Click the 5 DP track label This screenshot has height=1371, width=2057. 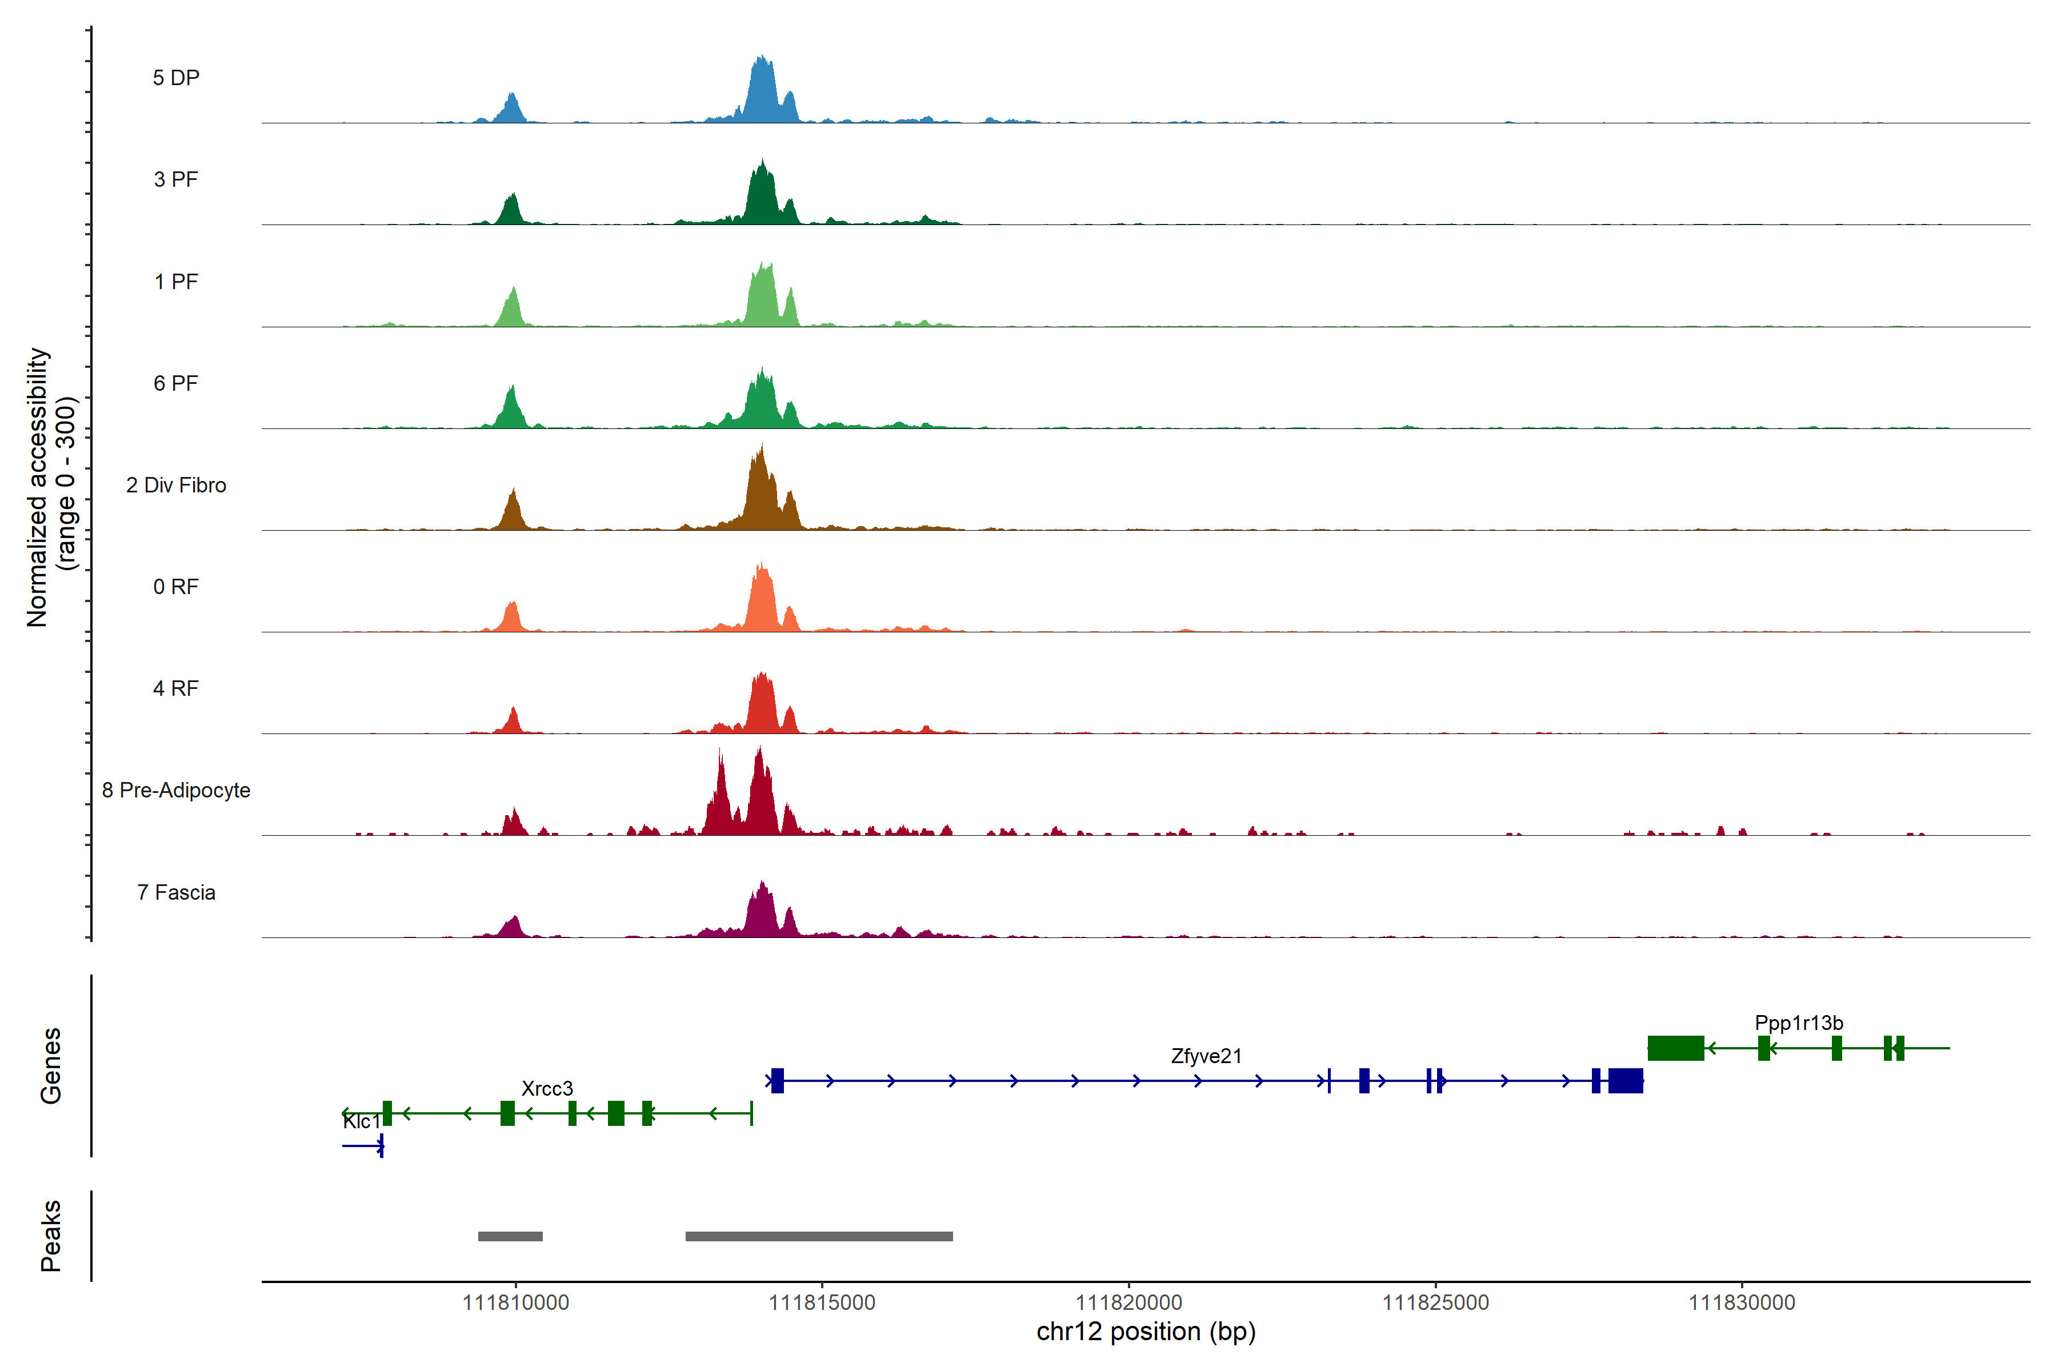pyautogui.click(x=176, y=78)
